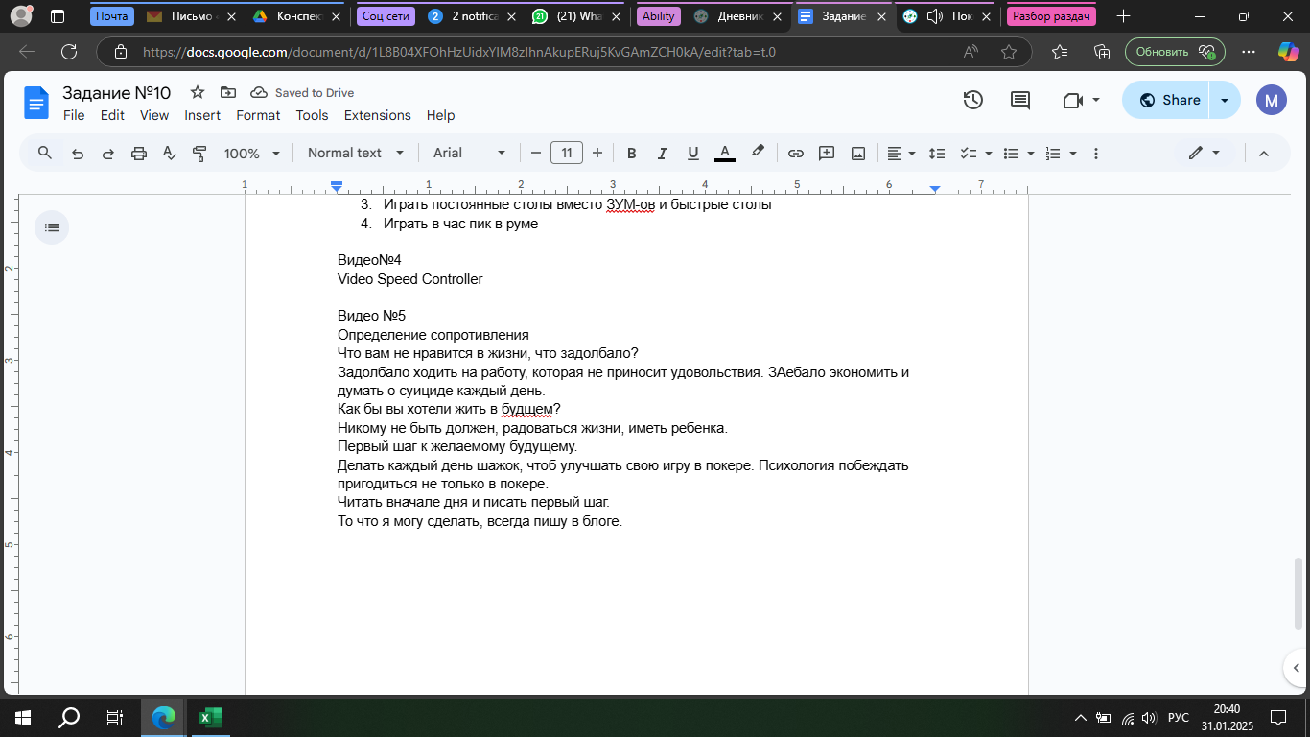
Task: Open the Google Docs home icon
Action: tap(36, 102)
